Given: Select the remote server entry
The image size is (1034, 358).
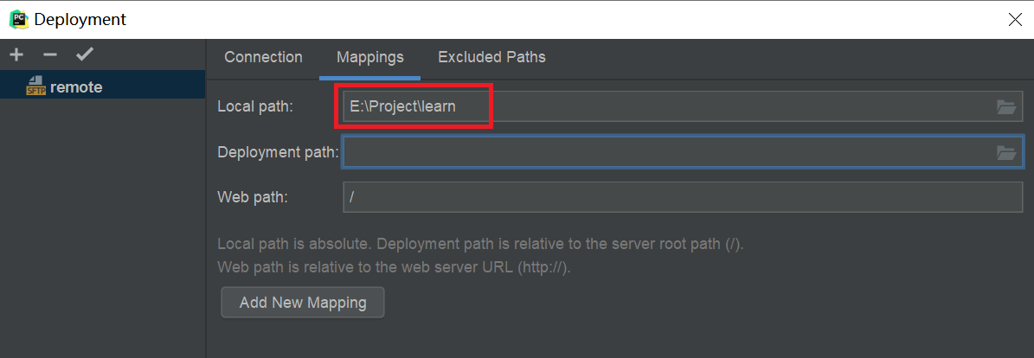Looking at the screenshot, I should pos(76,86).
